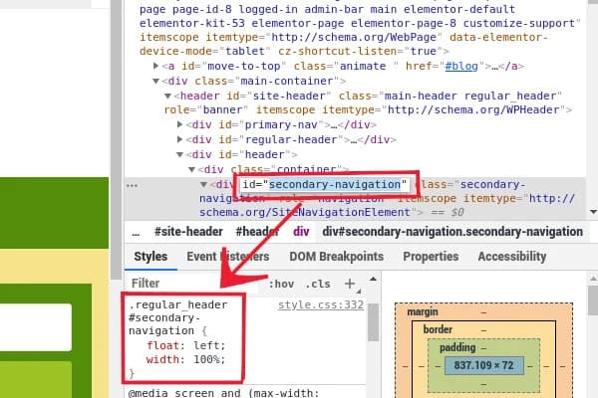
Task: Select #site-header in the breadcrumb bar
Action: tap(188, 232)
